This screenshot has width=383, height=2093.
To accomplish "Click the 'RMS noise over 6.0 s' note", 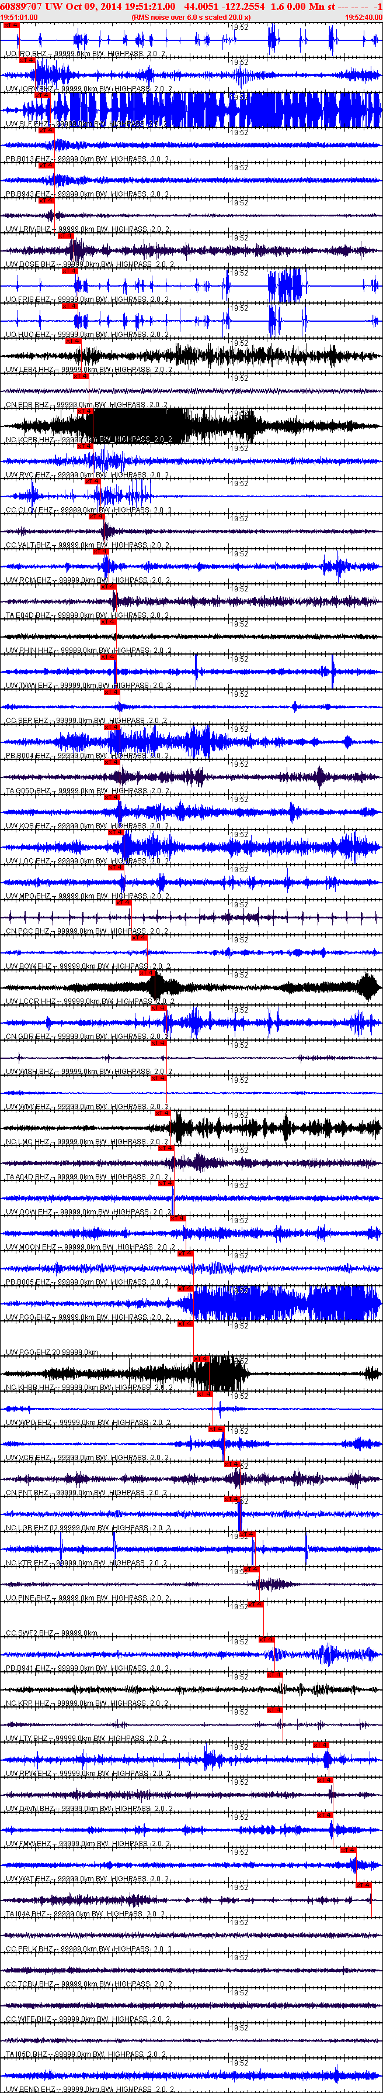I will point(191,17).
